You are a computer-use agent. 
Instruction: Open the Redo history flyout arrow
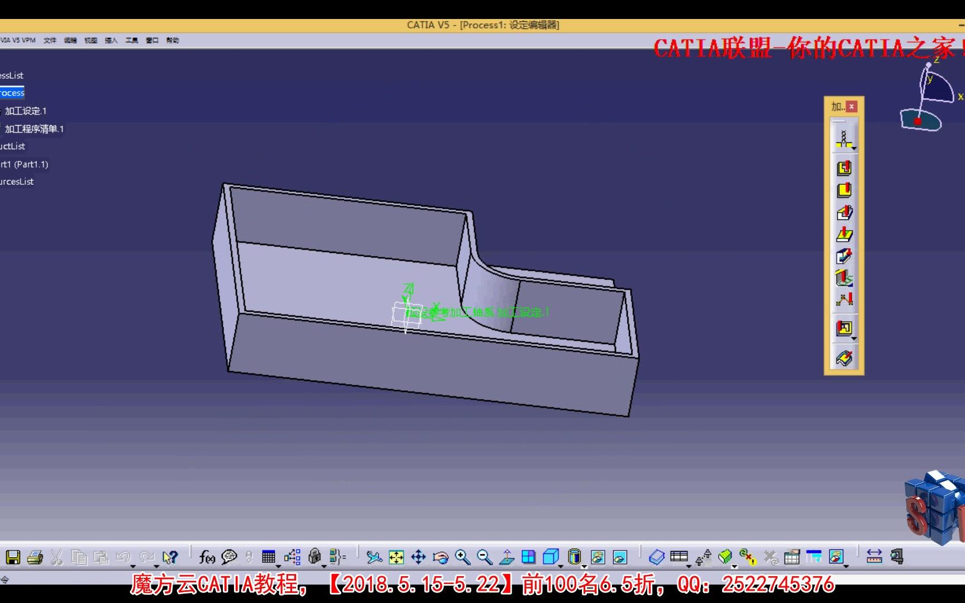[156, 566]
